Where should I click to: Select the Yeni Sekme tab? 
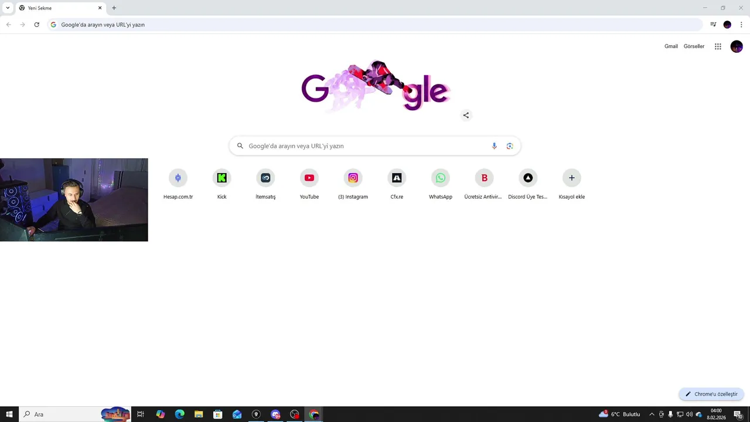click(x=60, y=8)
